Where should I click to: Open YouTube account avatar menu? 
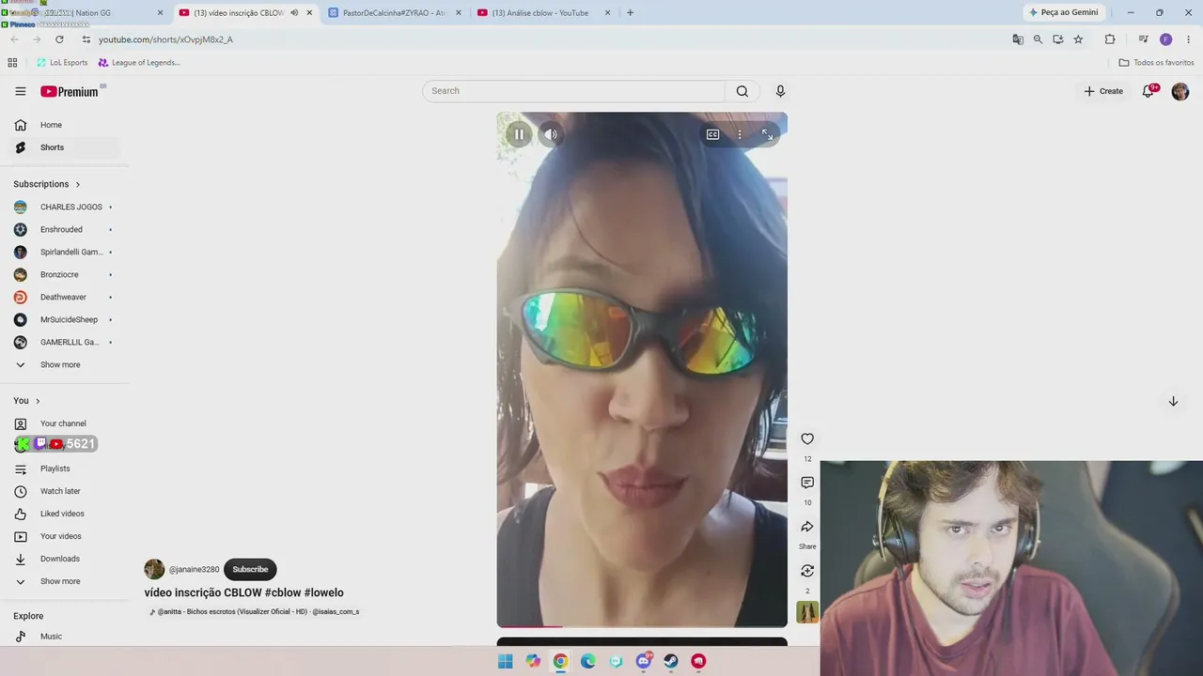[x=1180, y=91]
